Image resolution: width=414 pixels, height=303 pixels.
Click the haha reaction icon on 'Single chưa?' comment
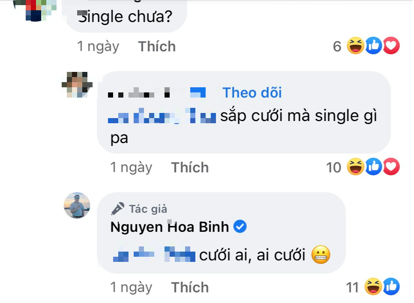(356, 46)
